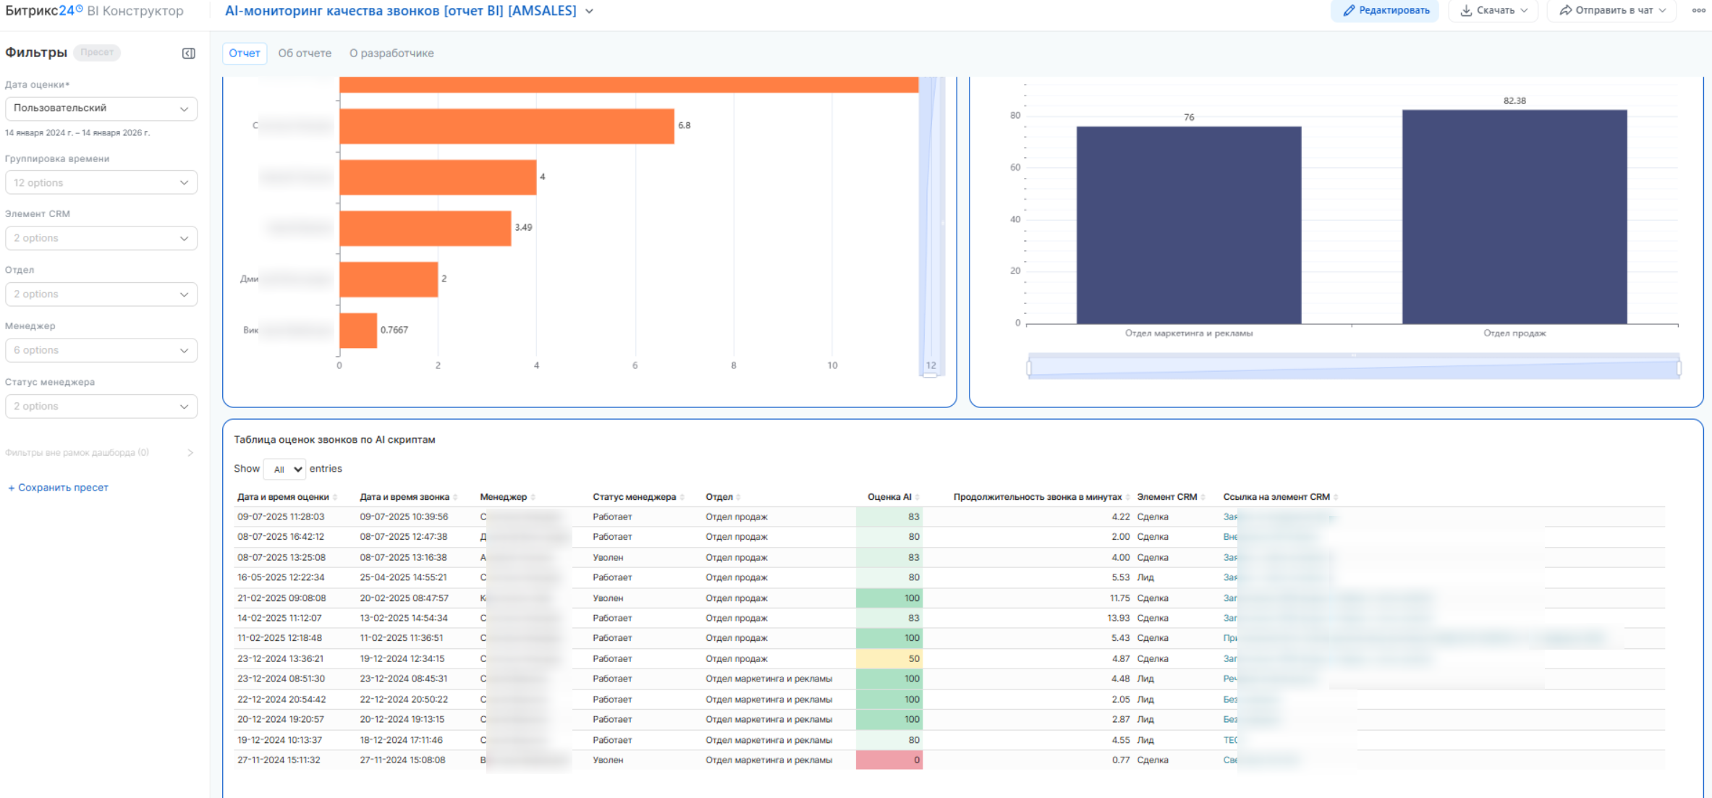Collapse the filters sidebar panel icon
Screen dimensions: 1712x798
188,54
